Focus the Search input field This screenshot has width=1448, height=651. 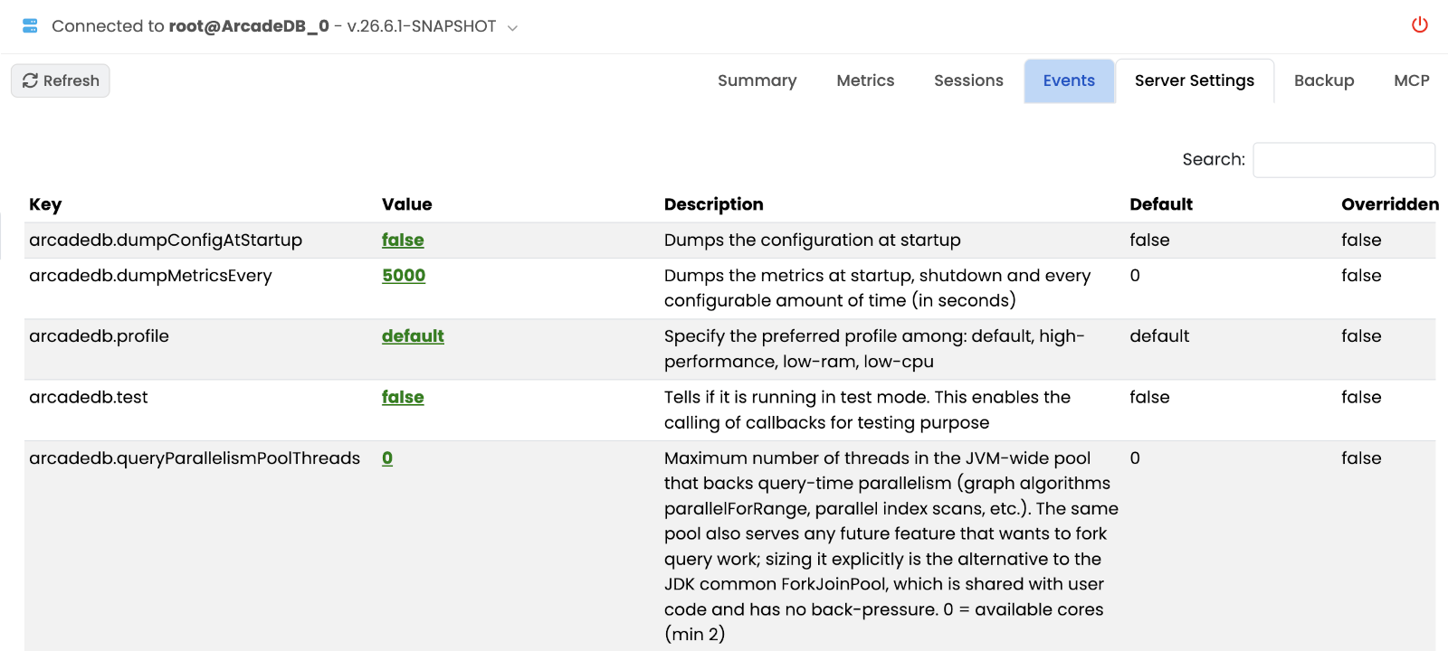(1344, 160)
